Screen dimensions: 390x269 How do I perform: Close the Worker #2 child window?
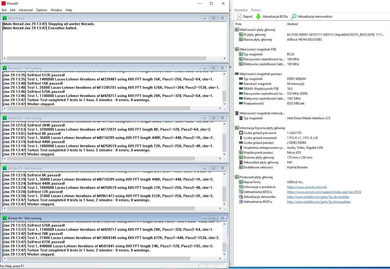click(222, 118)
